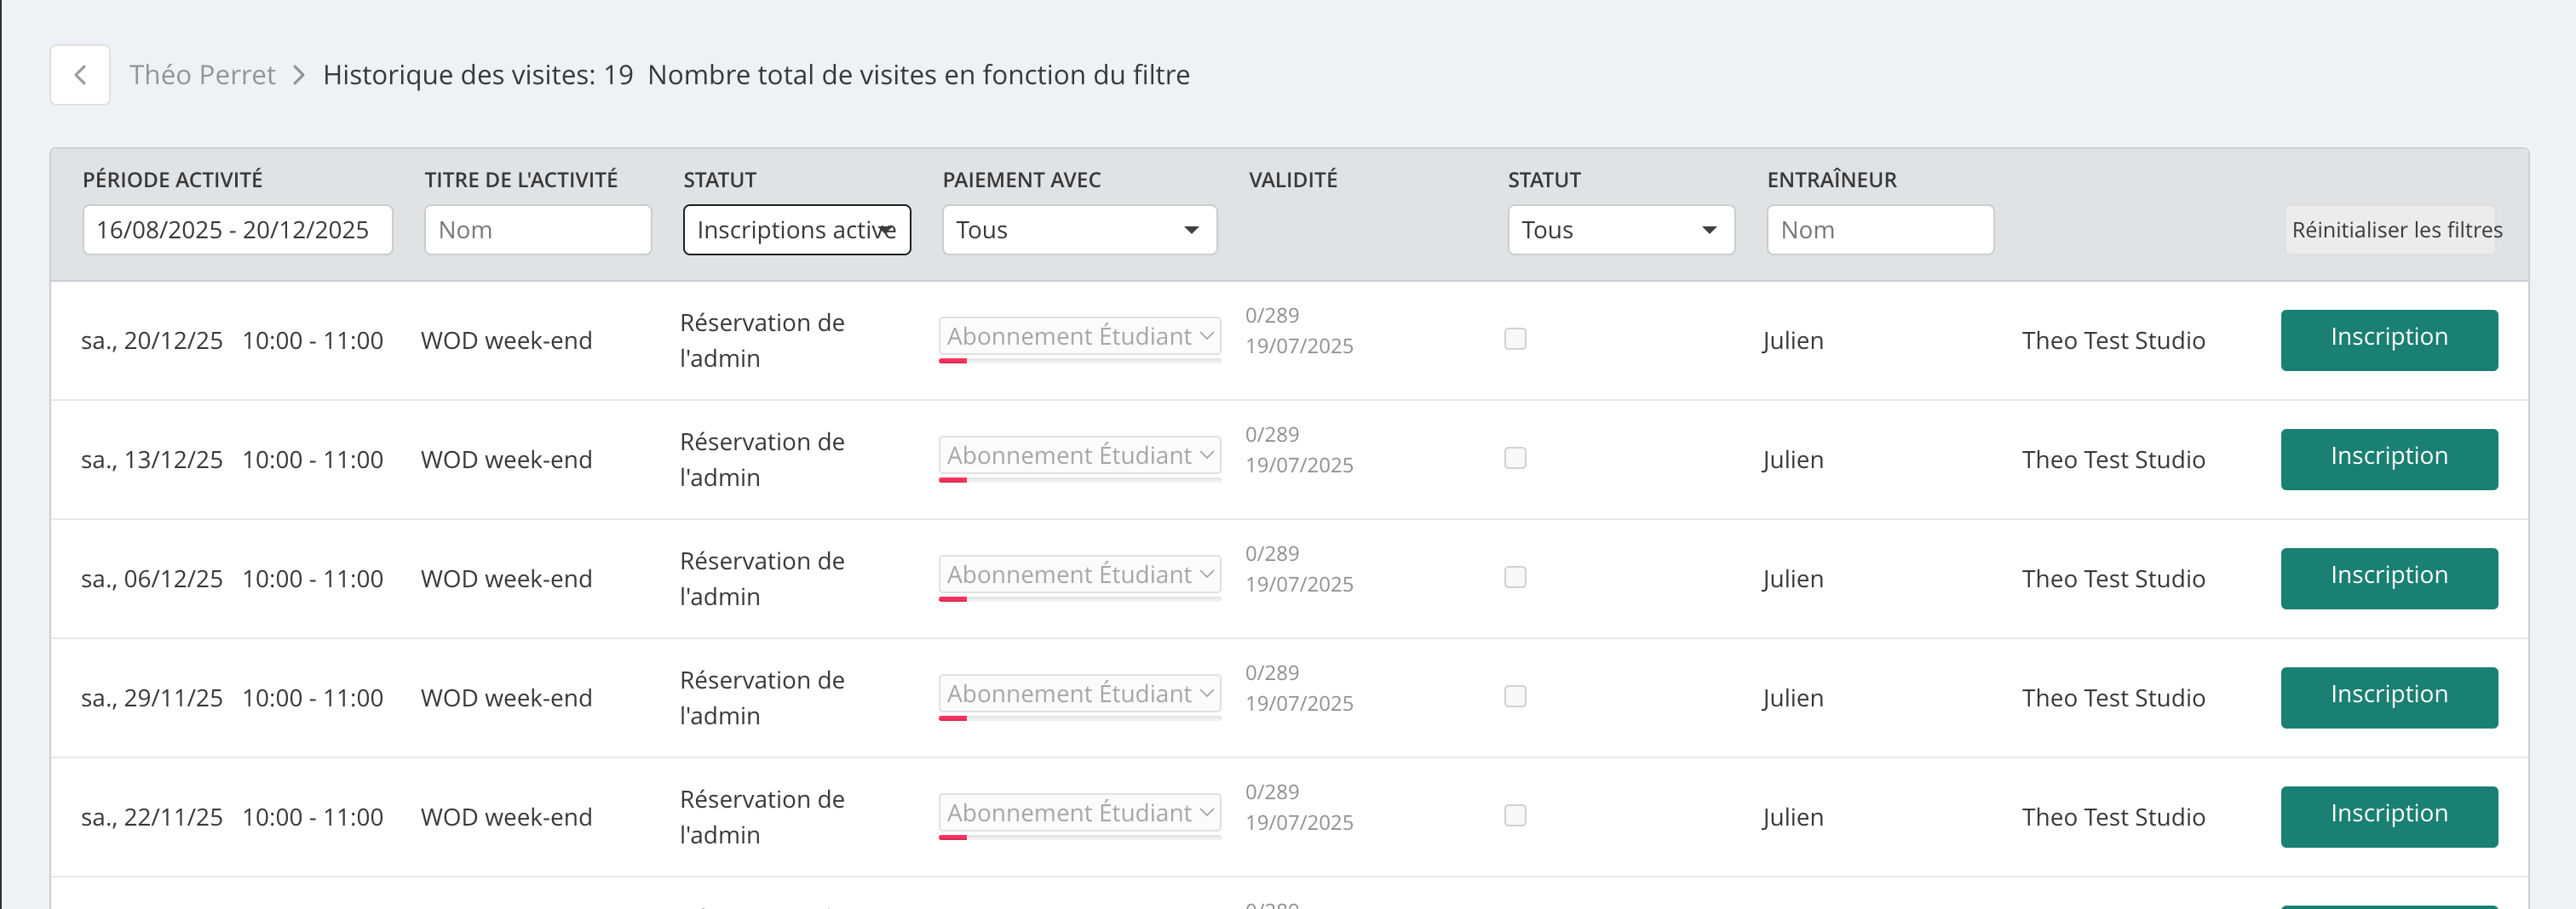Image resolution: width=2576 pixels, height=909 pixels.
Task: Click the '0/289' validity in the 20/12/25 row
Action: coord(1272,316)
